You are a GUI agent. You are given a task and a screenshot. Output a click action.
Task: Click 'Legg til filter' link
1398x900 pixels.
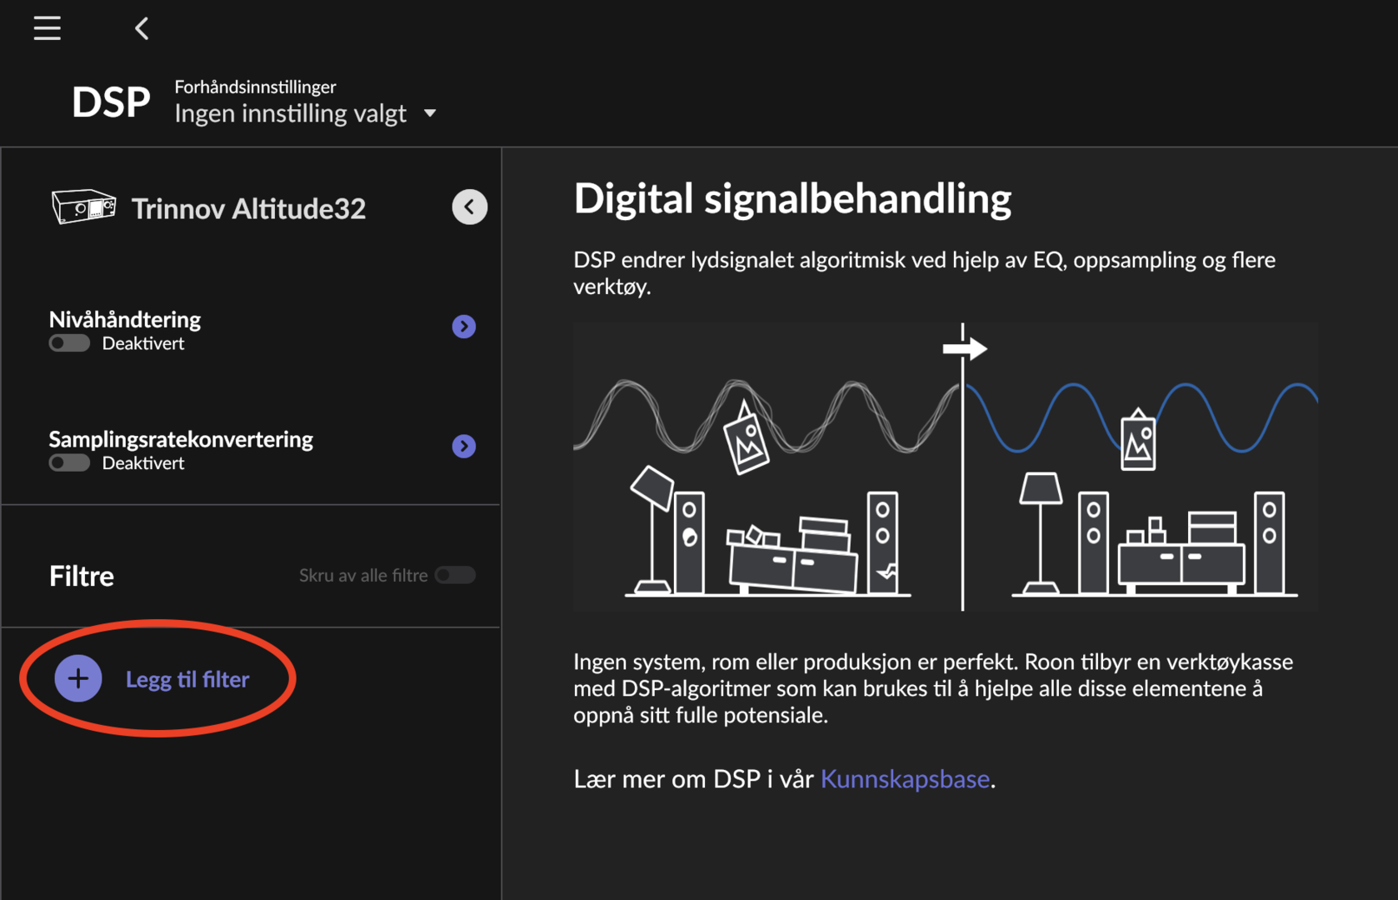(187, 679)
